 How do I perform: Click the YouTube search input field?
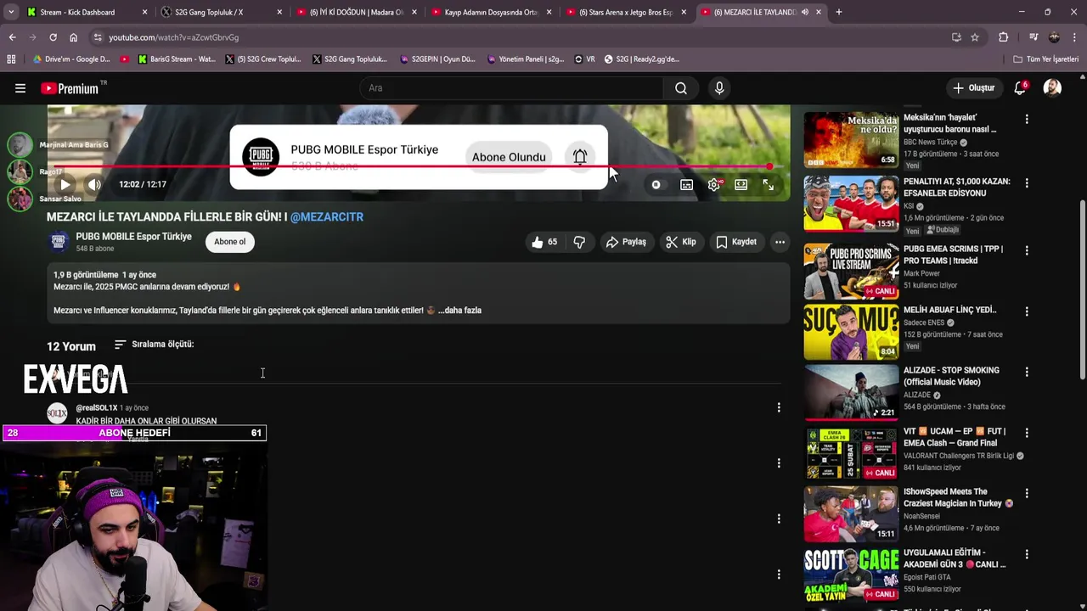coord(512,88)
